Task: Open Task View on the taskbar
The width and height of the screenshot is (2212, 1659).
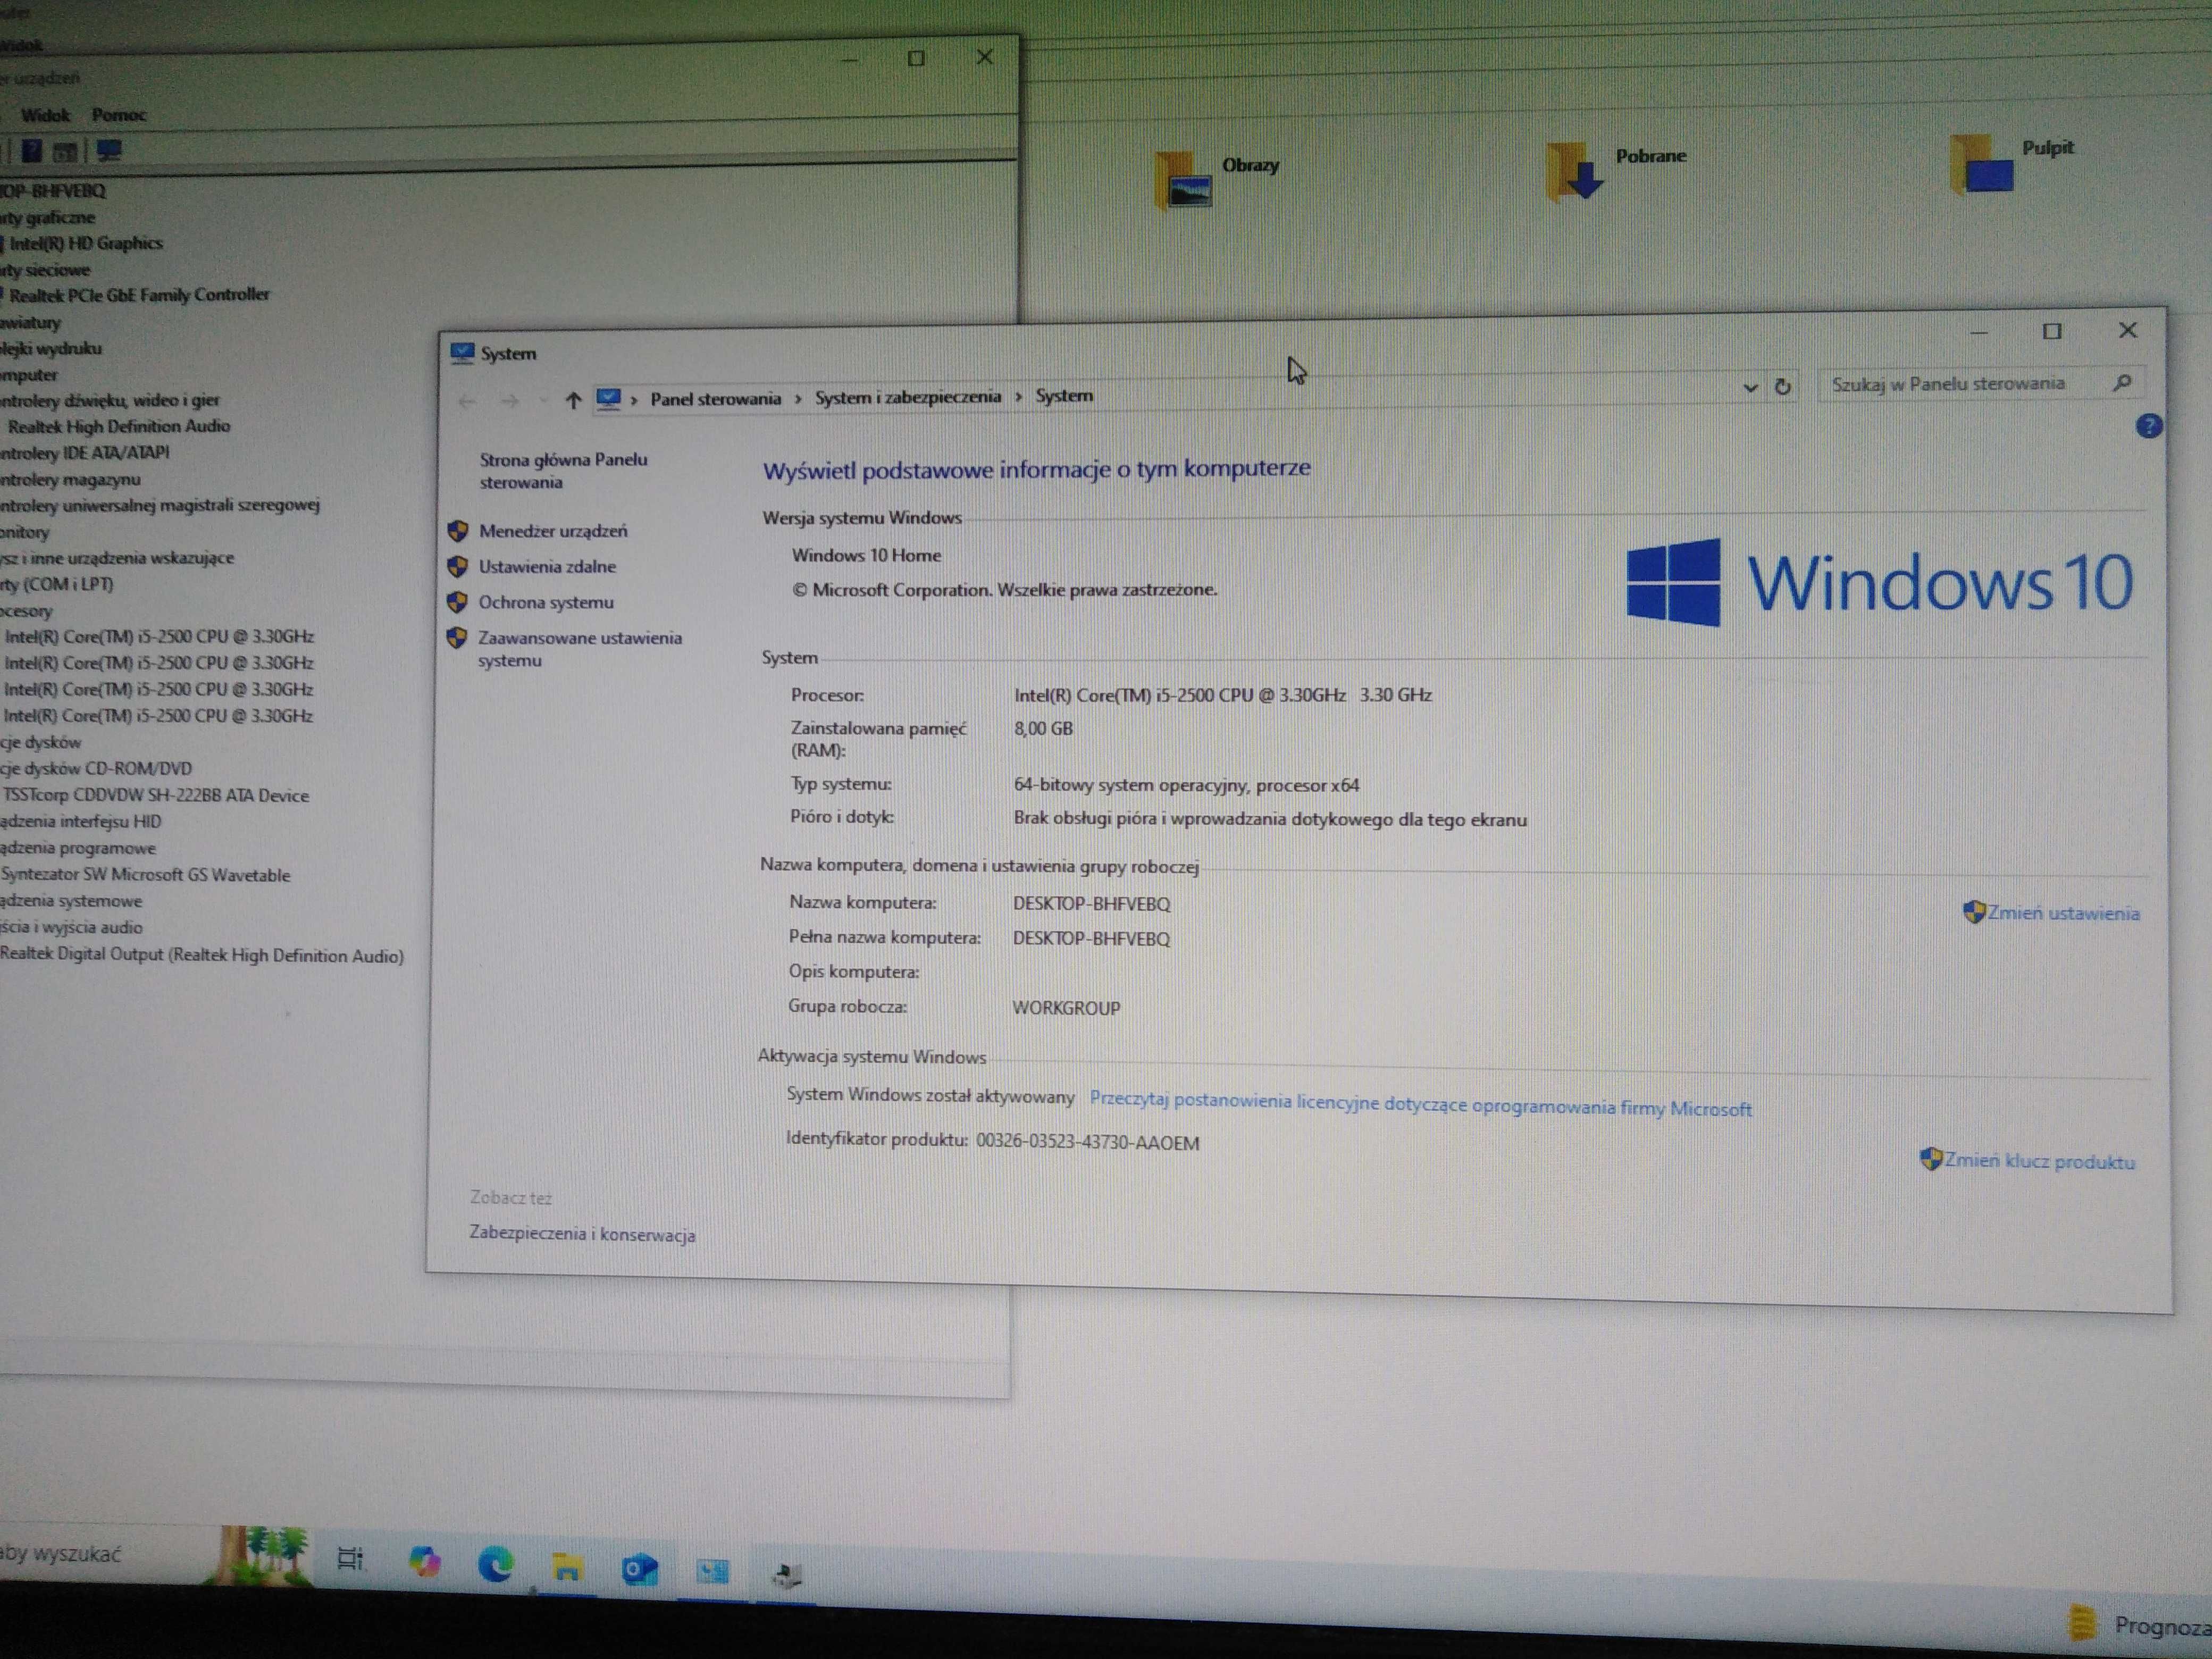Action: click(350, 1558)
